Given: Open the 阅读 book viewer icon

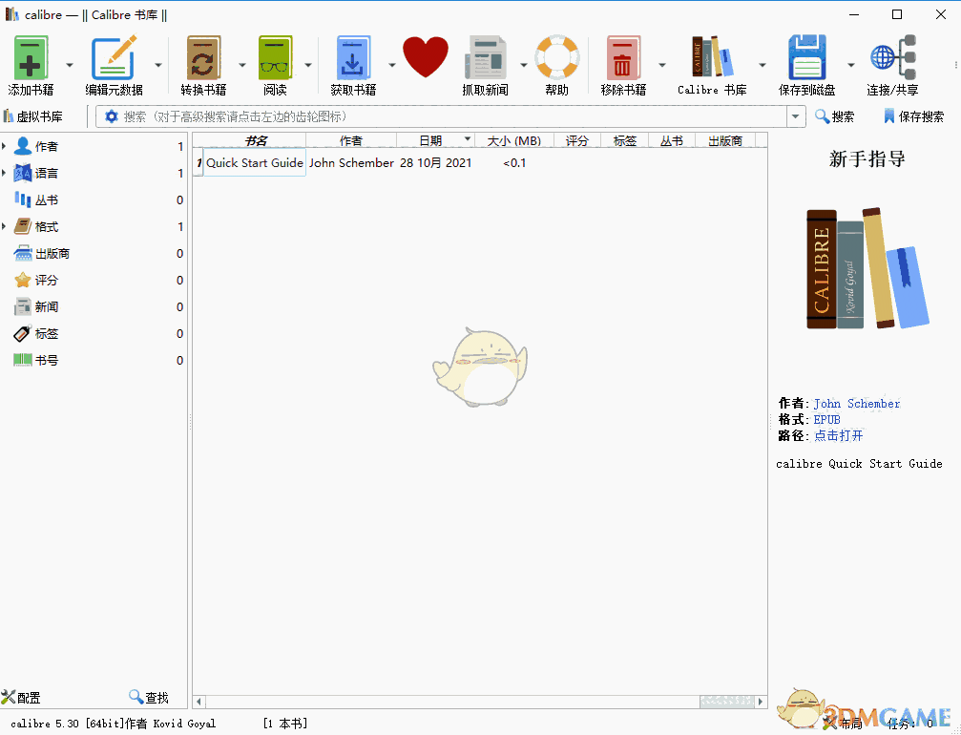Looking at the screenshot, I should click(275, 62).
